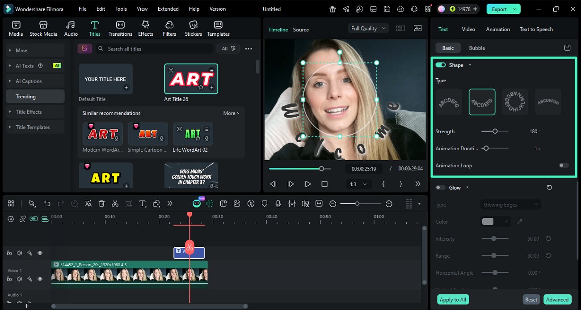Click the voiceover microphone icon

[x=278, y=204]
